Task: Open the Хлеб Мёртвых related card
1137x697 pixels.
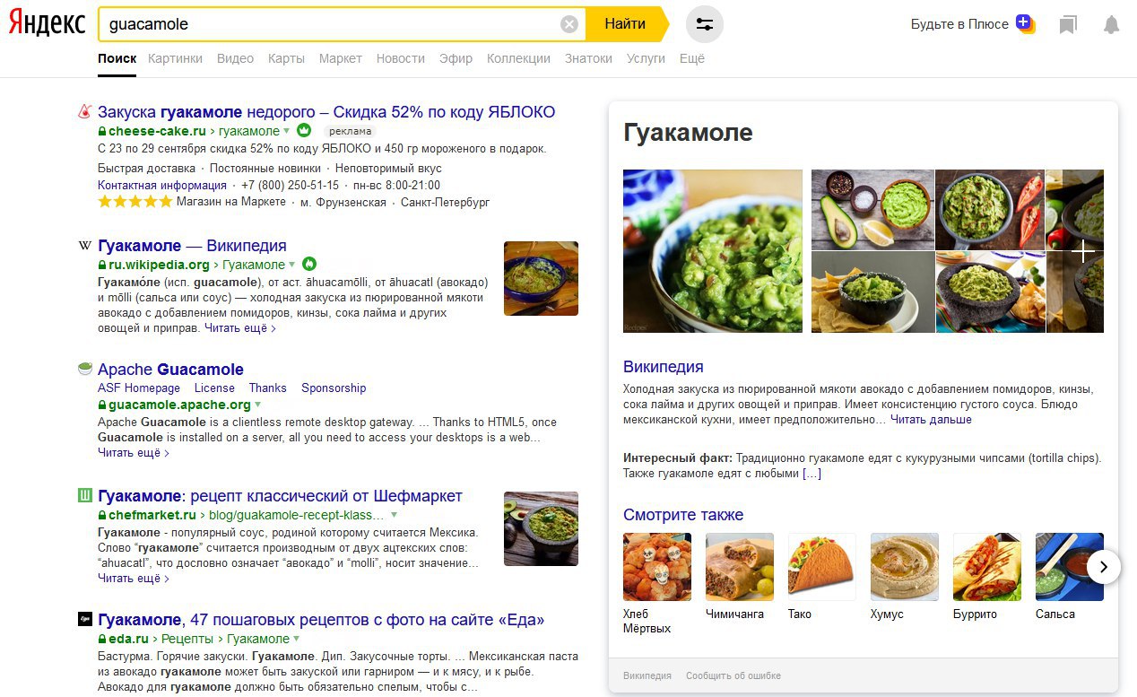Action: (x=657, y=582)
